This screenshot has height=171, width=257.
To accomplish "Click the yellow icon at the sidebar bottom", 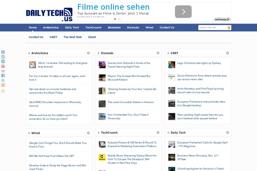I will coord(3,91).
